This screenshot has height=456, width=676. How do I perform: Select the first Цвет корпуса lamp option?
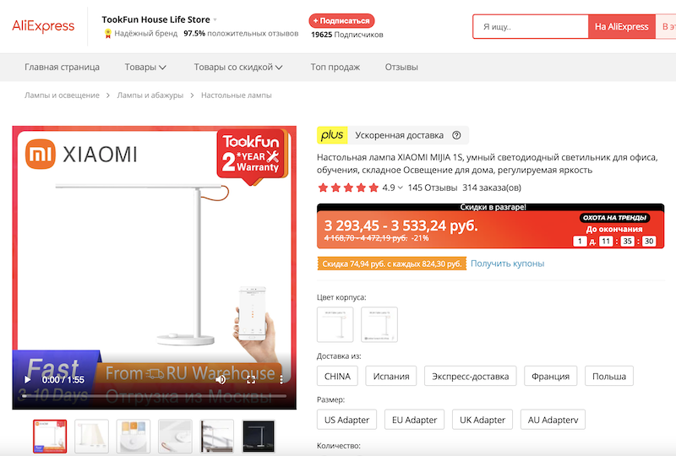point(335,324)
